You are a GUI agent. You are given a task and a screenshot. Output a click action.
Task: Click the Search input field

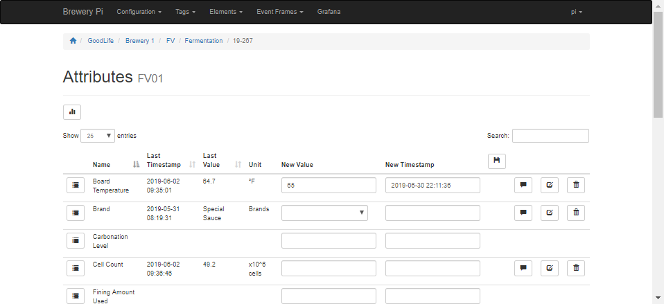click(x=550, y=136)
